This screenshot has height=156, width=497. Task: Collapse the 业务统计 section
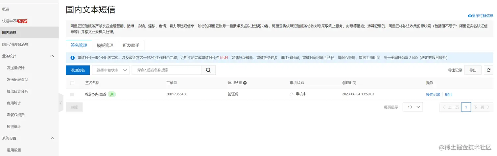[x=52, y=56]
